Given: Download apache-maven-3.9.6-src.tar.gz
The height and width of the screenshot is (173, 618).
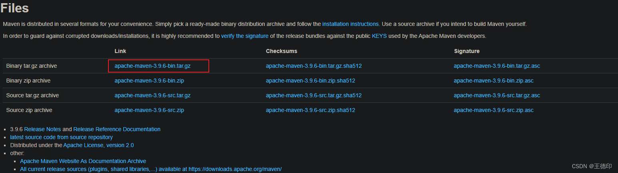Looking at the screenshot, I should pyautogui.click(x=152, y=95).
